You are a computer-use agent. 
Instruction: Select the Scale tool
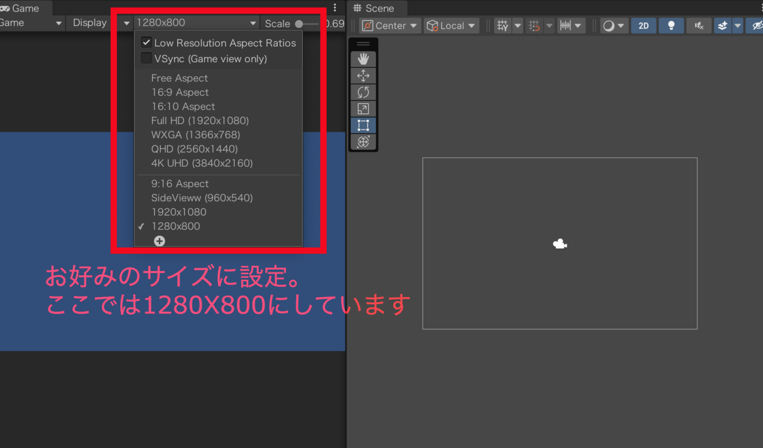pos(363,109)
